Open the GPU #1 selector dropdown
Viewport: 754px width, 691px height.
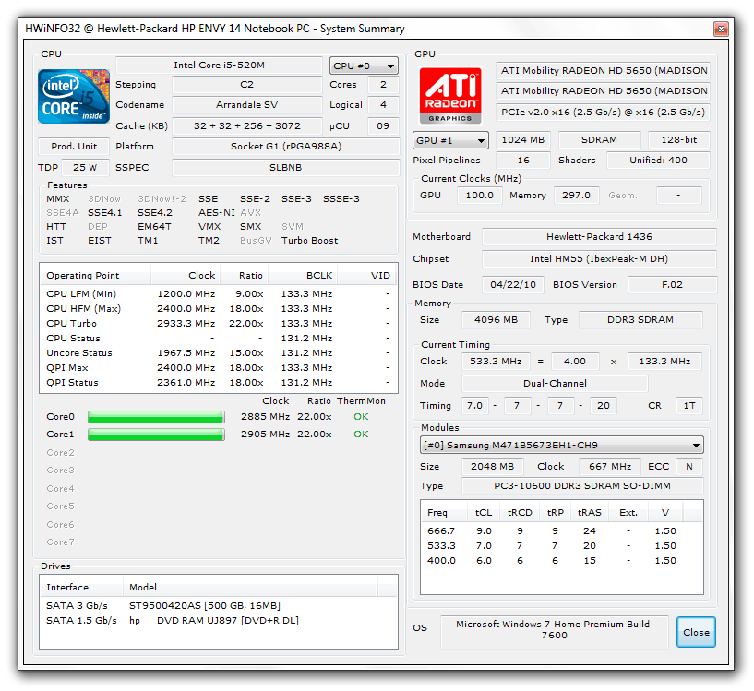pyautogui.click(x=450, y=140)
